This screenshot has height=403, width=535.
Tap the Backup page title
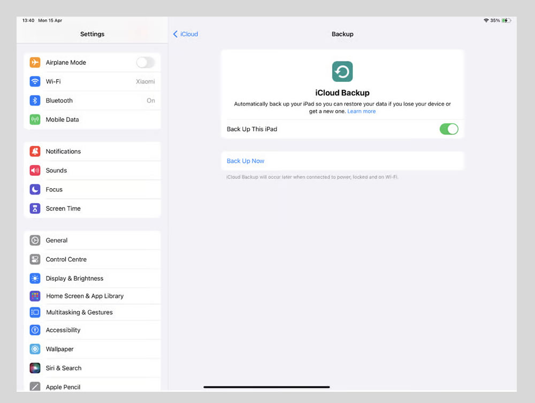(342, 34)
